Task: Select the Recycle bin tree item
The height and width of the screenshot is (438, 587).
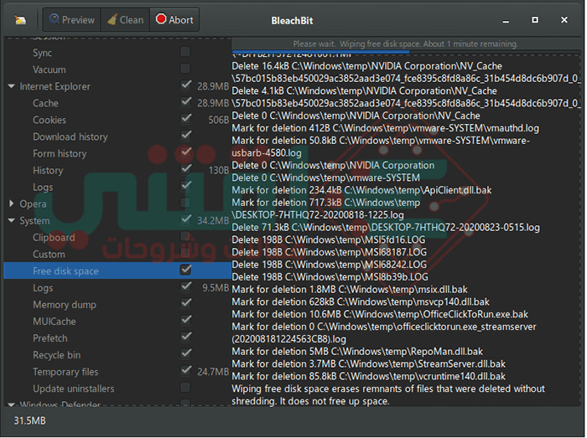Action: coord(56,355)
